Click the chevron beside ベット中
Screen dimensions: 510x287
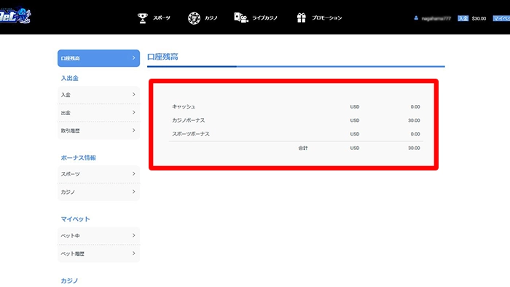(133, 235)
